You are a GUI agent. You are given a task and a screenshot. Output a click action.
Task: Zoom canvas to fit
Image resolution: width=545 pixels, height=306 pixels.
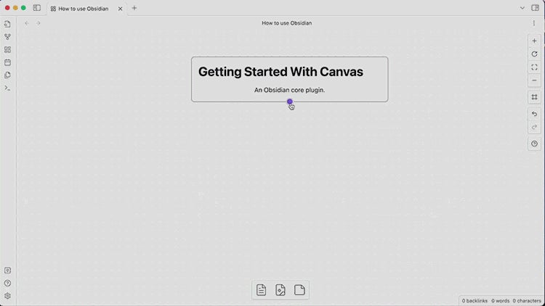(x=534, y=67)
